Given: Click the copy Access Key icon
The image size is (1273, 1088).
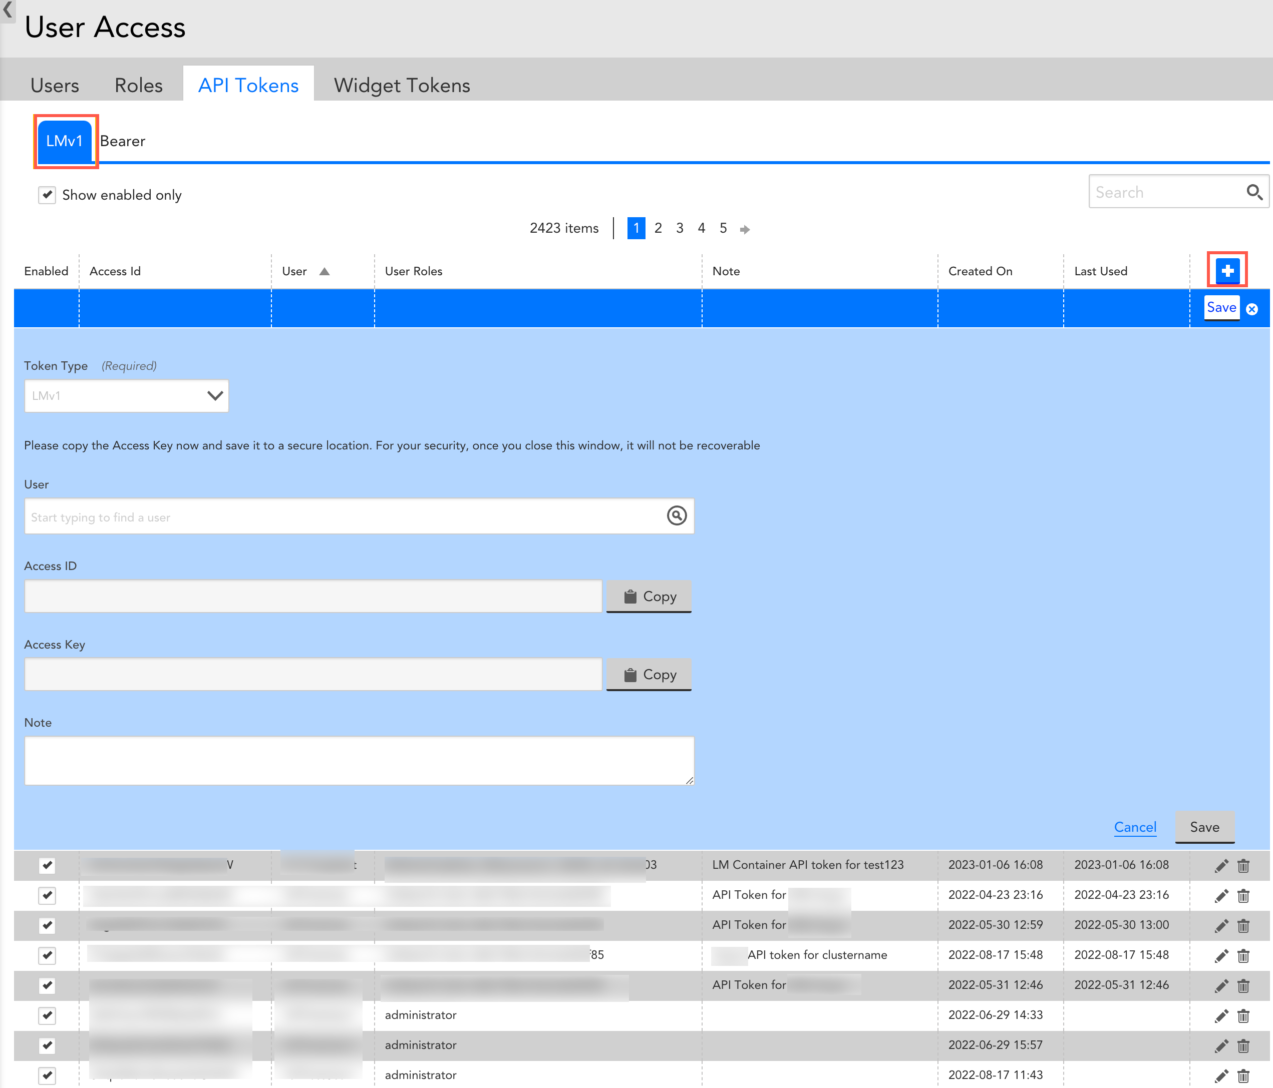Looking at the screenshot, I should click(x=649, y=675).
